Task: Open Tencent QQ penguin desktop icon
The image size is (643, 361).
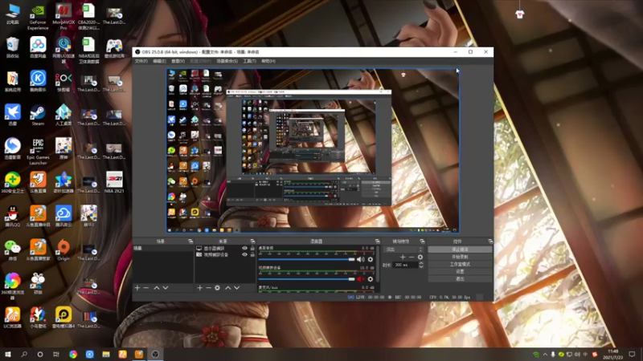Action: coord(12,216)
